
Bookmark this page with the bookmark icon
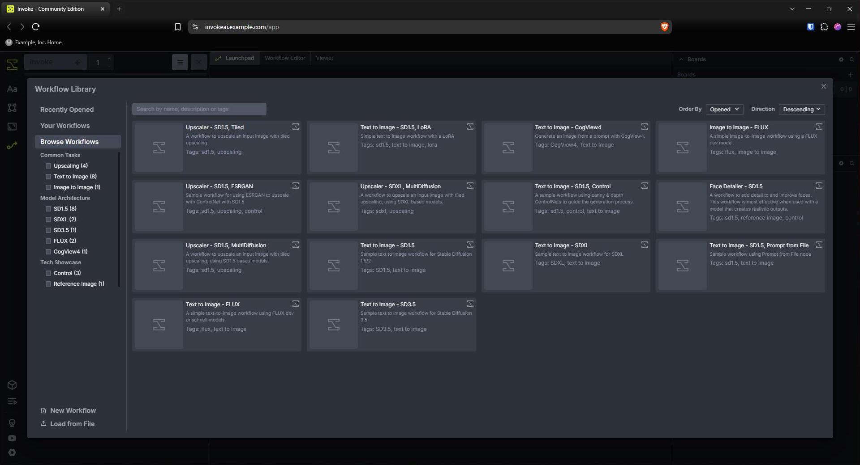pos(177,27)
